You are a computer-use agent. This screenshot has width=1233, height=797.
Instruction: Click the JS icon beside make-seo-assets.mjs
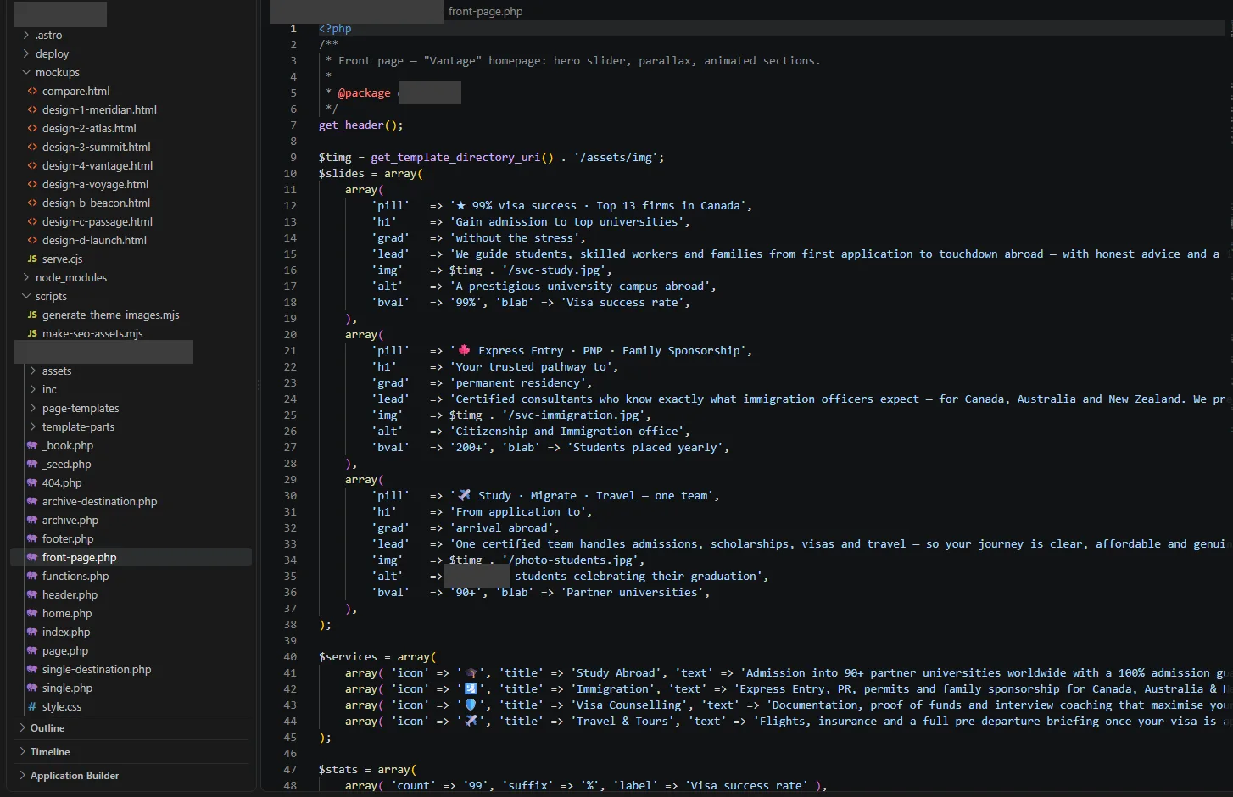32,333
